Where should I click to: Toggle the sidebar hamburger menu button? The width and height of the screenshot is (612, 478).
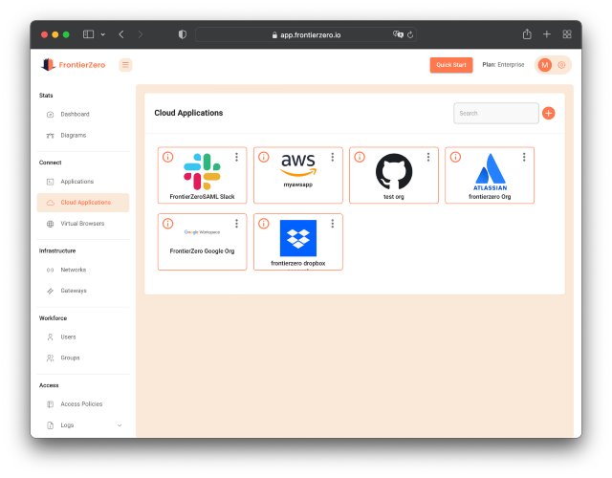tap(125, 65)
